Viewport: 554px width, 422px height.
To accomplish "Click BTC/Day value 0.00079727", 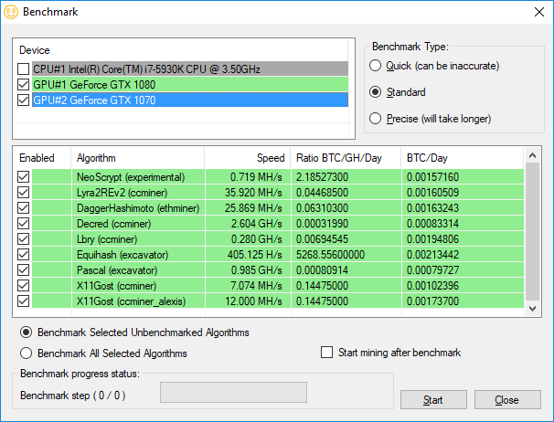I will coord(432,269).
